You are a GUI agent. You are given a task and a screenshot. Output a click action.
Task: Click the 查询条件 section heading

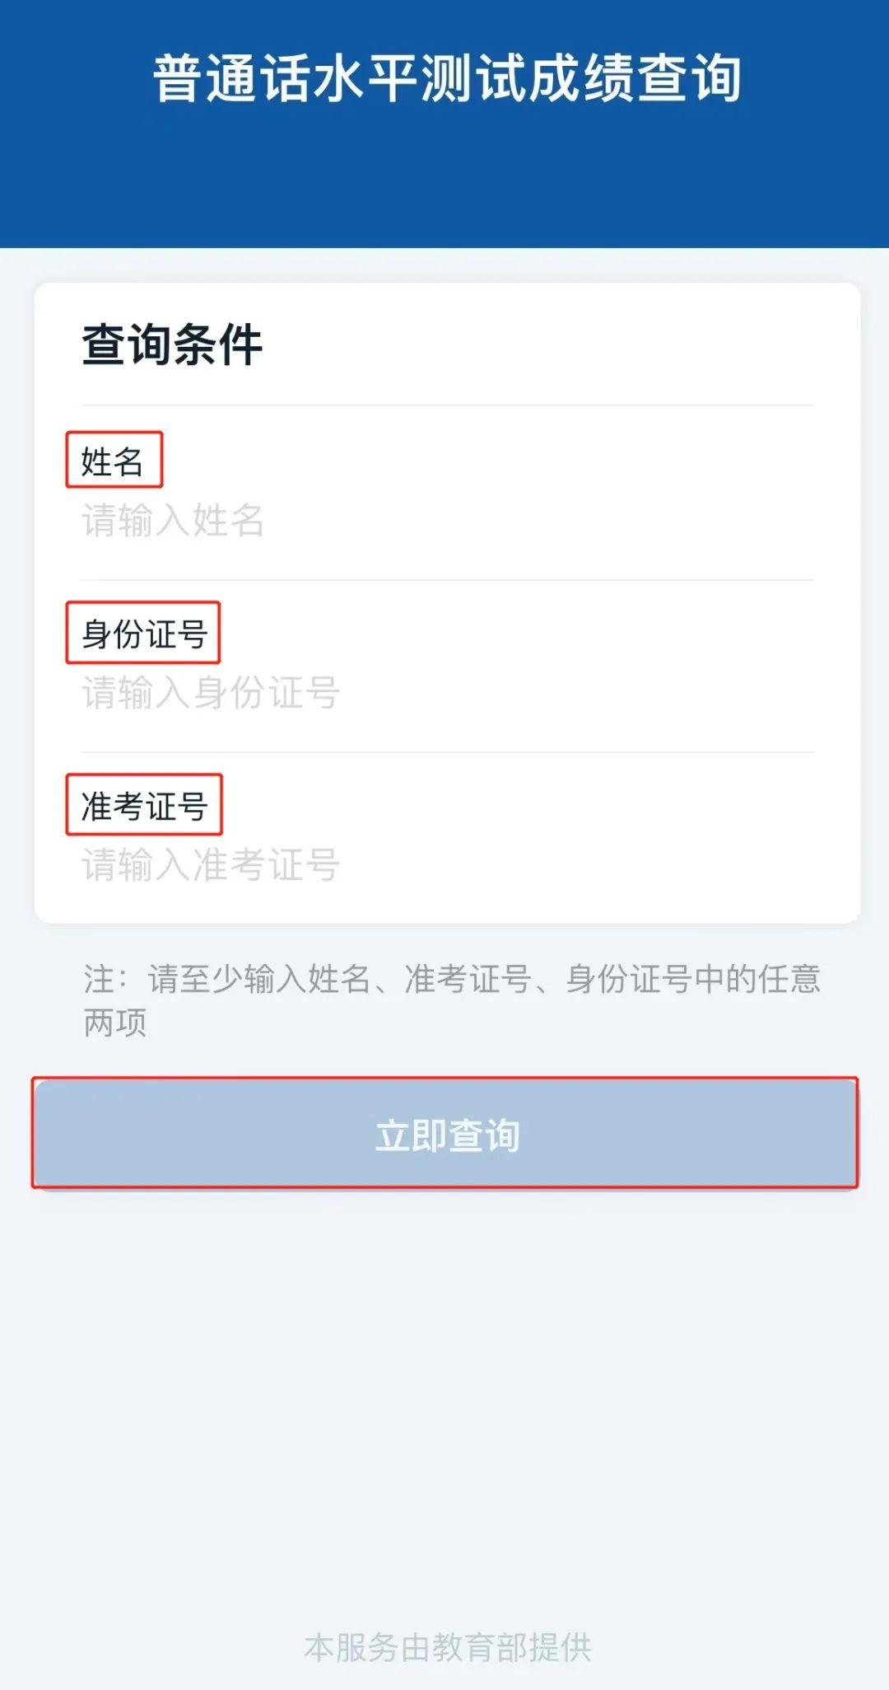coord(171,344)
